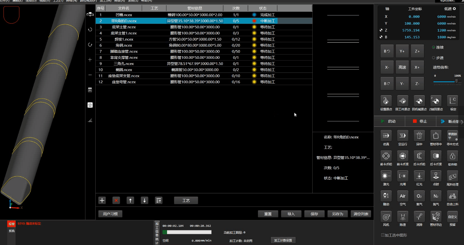Select O2 氧气 gas icon
The width and height of the screenshot is (464, 245).
point(419,196)
